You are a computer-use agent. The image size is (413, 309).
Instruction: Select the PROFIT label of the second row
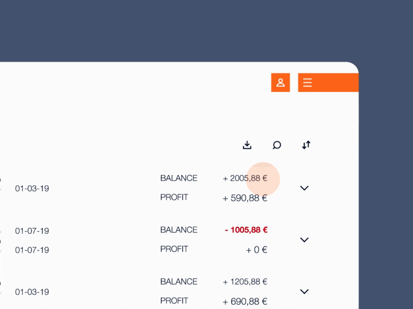174,249
